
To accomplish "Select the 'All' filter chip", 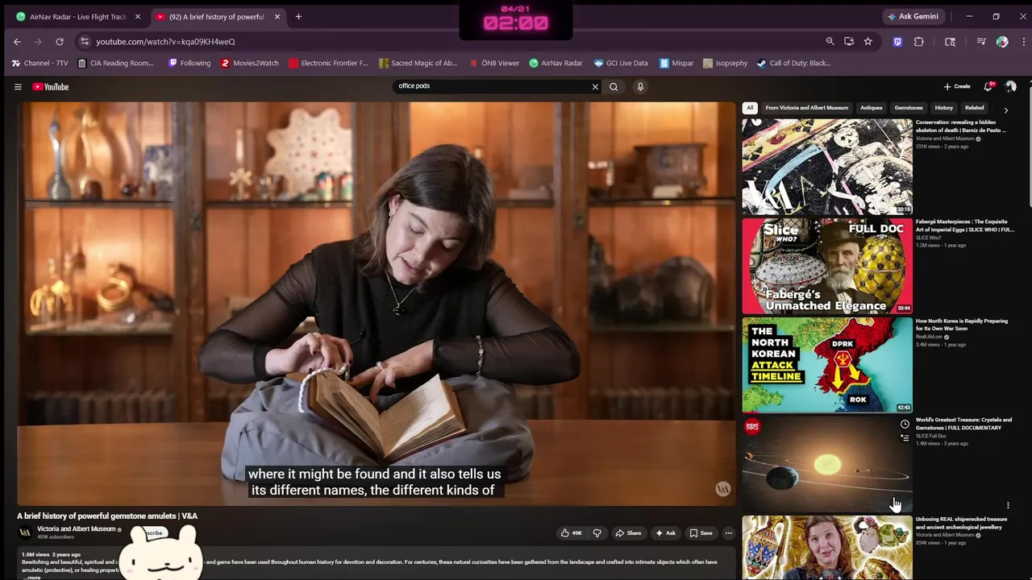I will point(750,108).
